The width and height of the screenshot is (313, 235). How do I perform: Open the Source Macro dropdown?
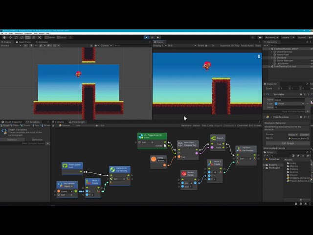(x=293, y=135)
